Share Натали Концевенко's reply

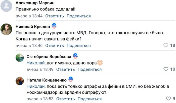[x=90, y=99]
